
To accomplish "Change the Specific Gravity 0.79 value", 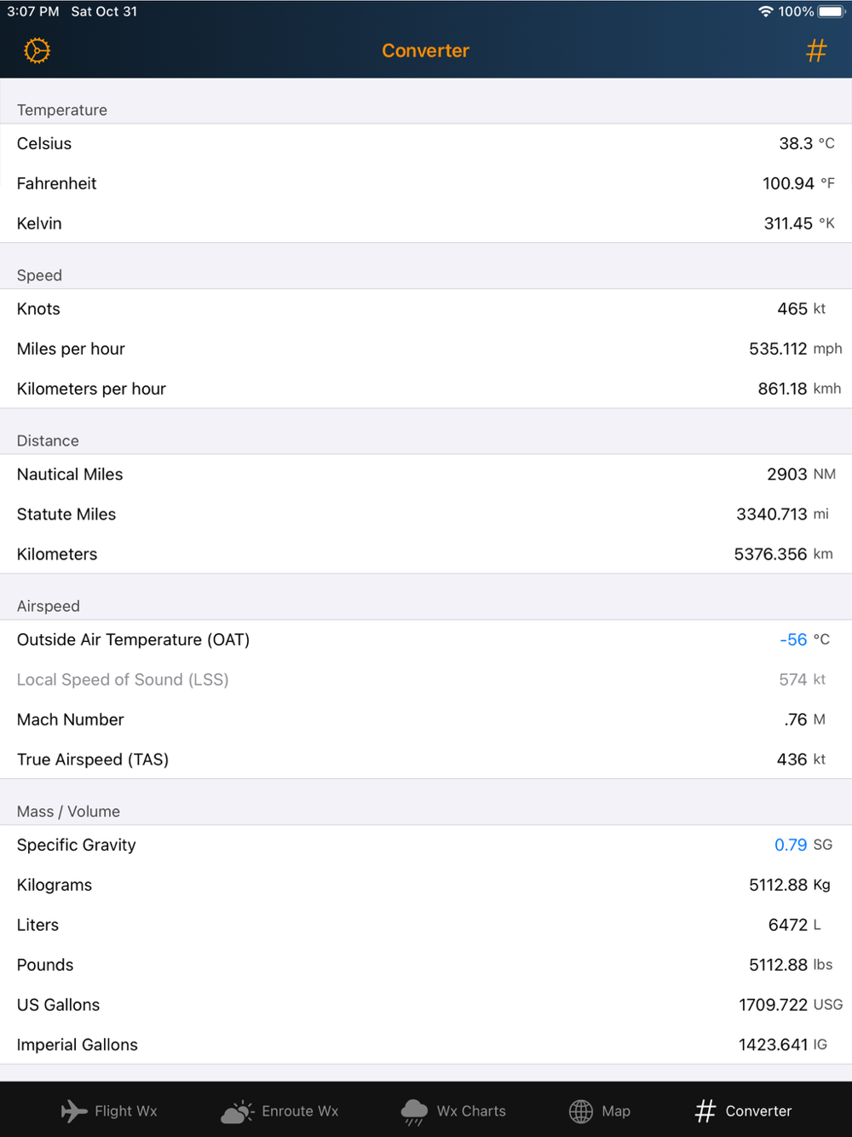I will [790, 845].
